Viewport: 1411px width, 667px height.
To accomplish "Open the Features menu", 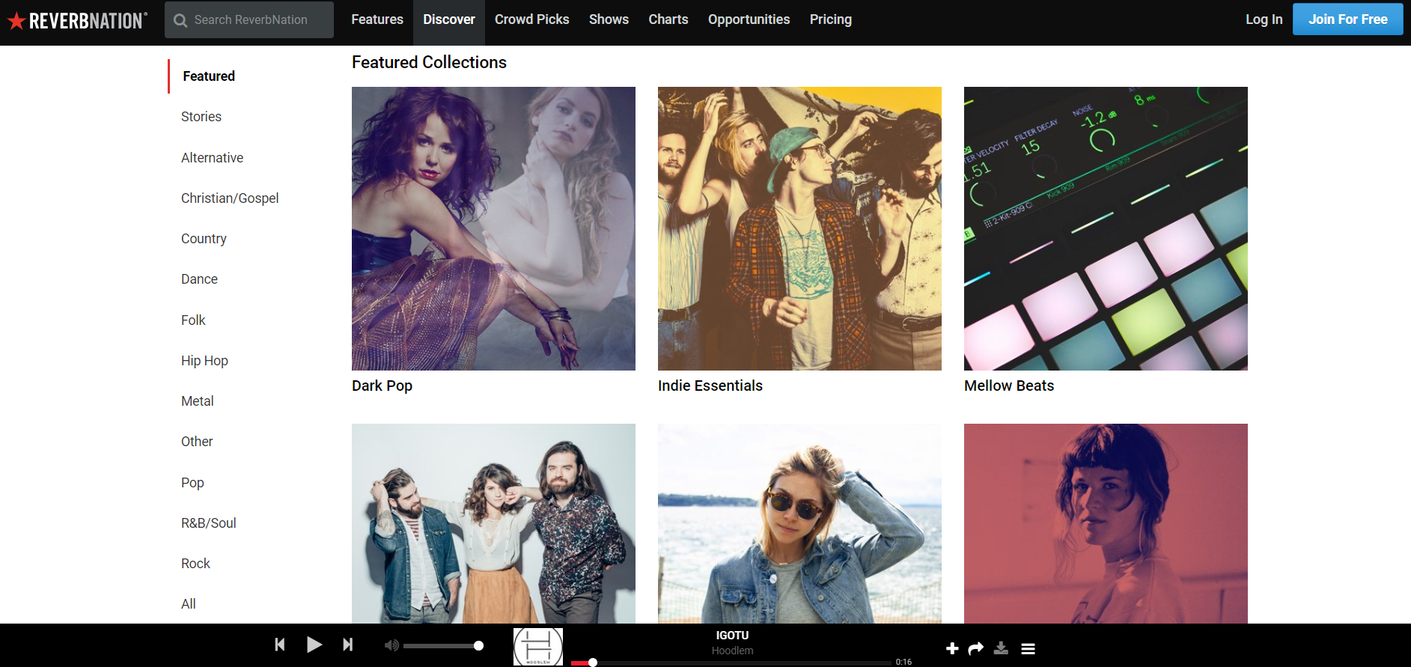I will coord(377,19).
